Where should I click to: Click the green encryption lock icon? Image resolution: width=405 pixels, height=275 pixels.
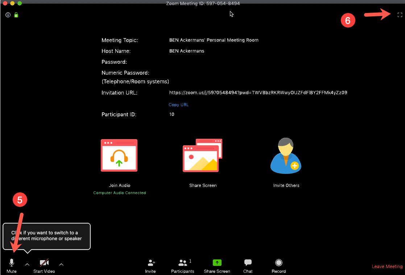tap(16, 15)
